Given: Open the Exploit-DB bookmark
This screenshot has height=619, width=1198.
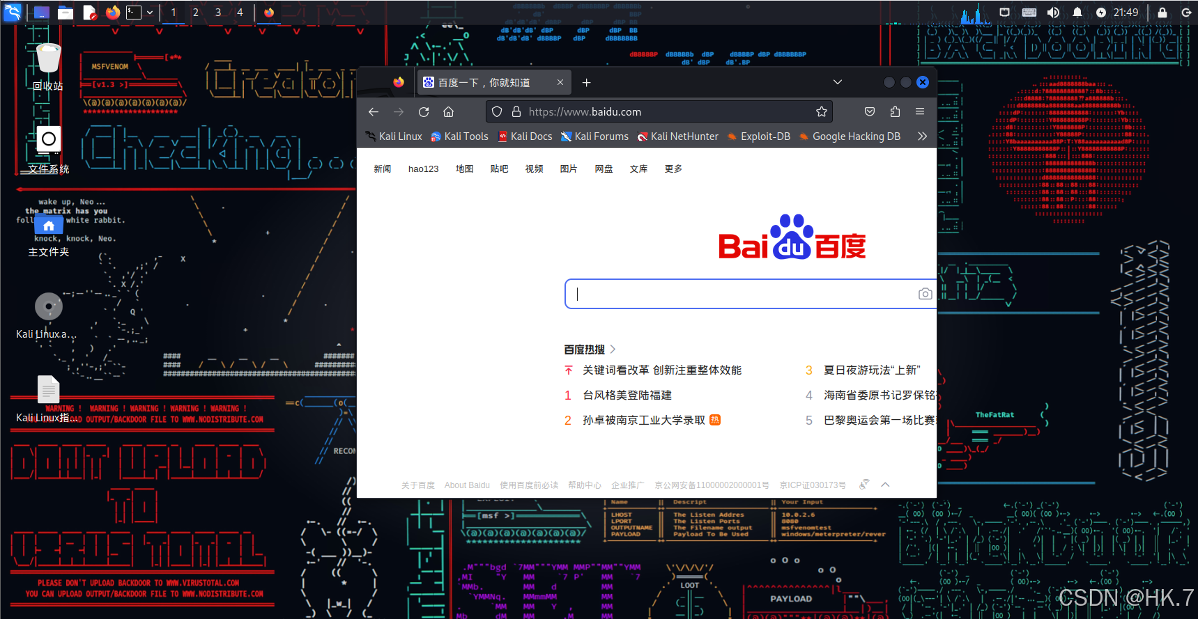Looking at the screenshot, I should click(758, 136).
